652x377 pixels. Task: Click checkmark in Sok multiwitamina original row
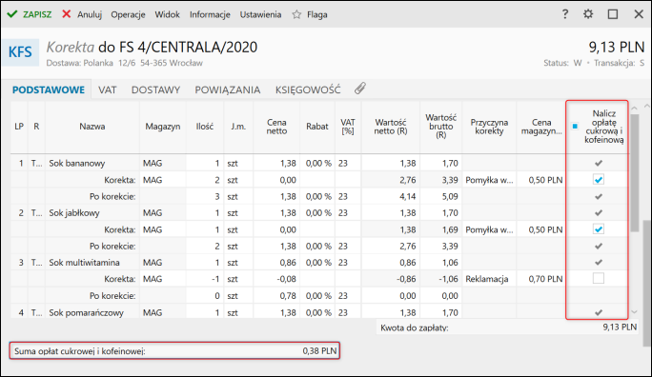599,263
